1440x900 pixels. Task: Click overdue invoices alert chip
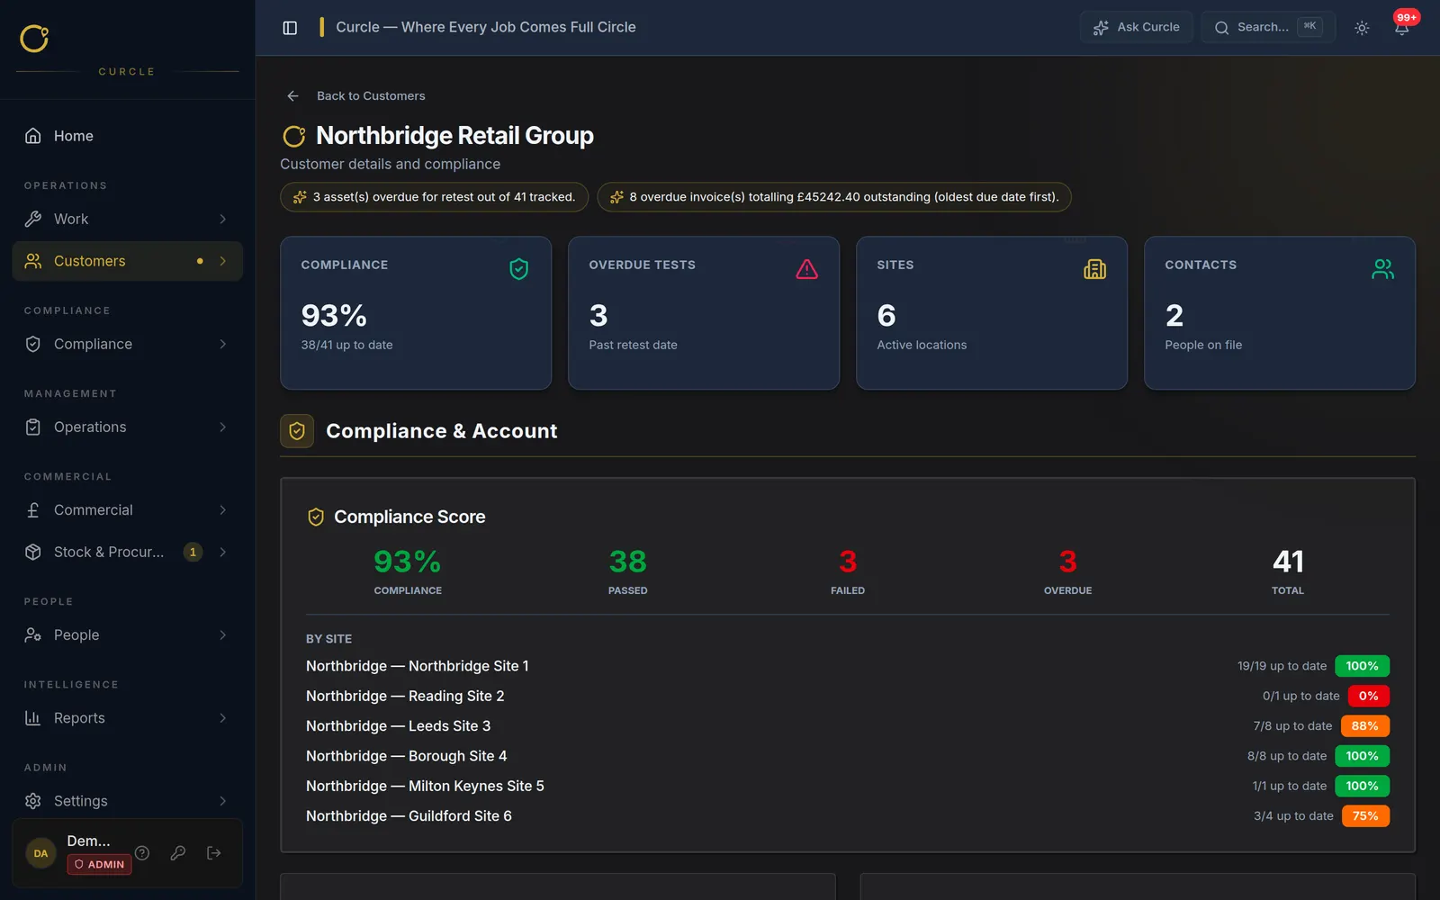[834, 197]
